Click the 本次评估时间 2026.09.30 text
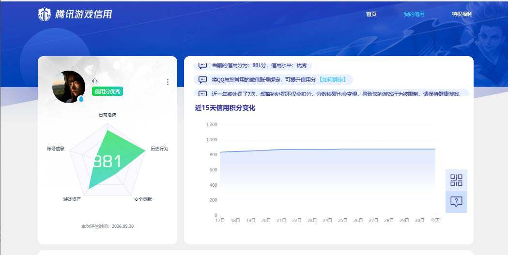Image resolution: width=508 pixels, height=255 pixels. click(x=107, y=226)
